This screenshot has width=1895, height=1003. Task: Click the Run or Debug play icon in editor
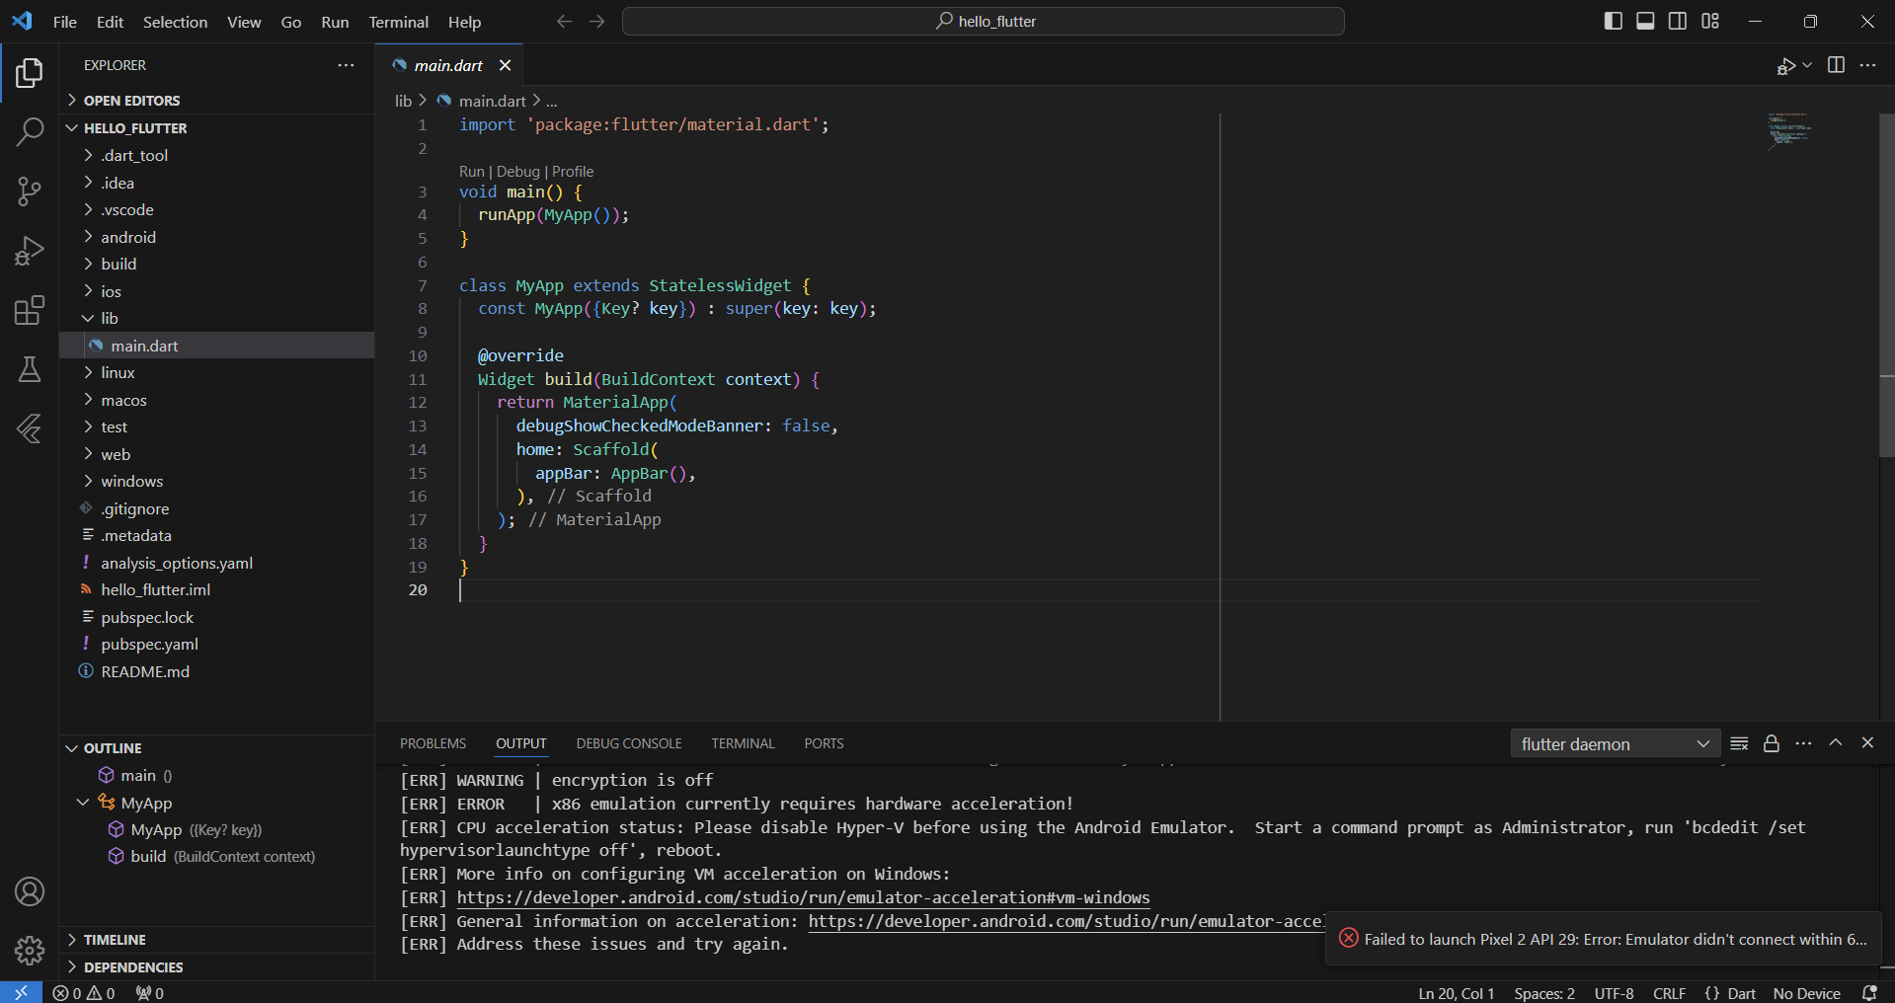(x=1785, y=66)
